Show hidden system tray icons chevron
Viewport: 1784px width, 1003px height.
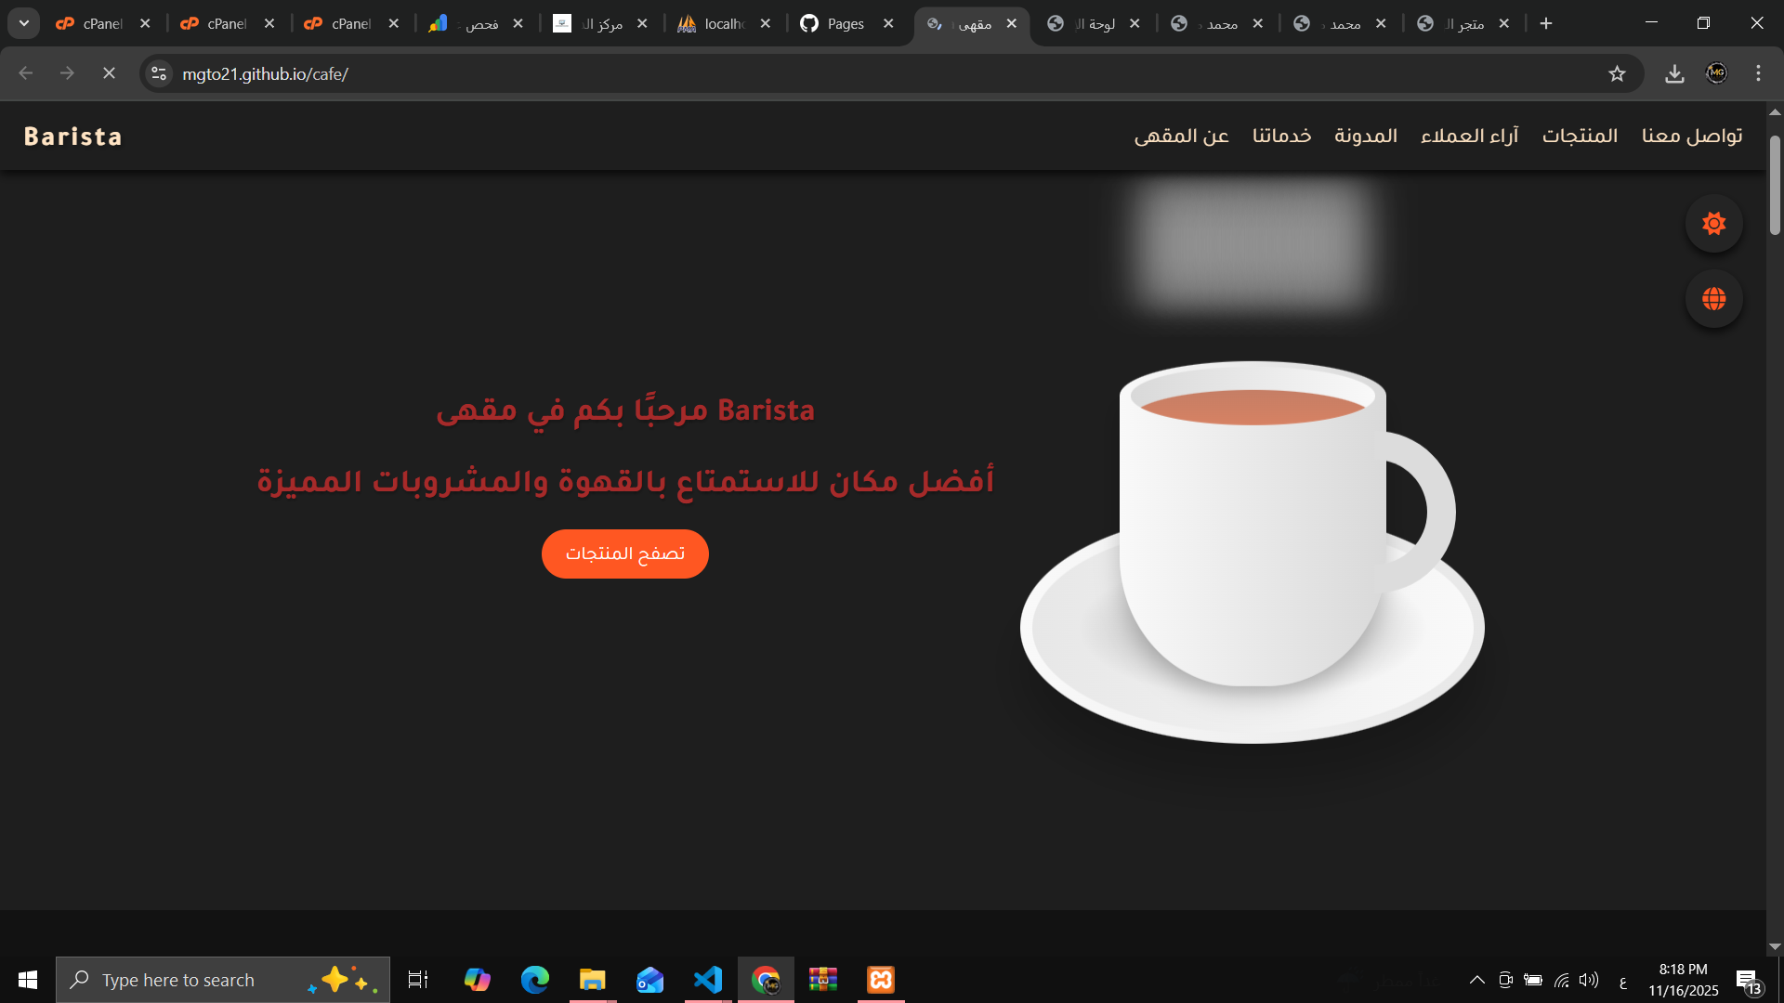click(x=1476, y=980)
